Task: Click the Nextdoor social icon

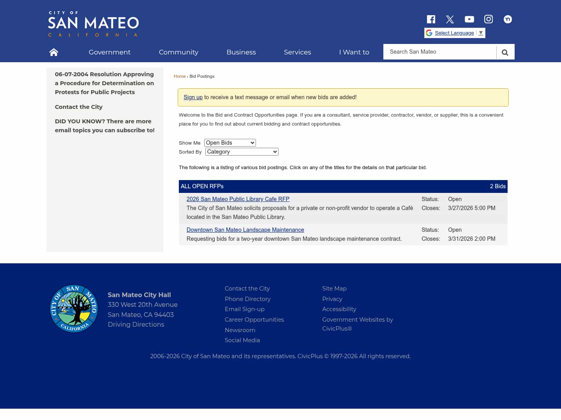Action: coord(507,19)
